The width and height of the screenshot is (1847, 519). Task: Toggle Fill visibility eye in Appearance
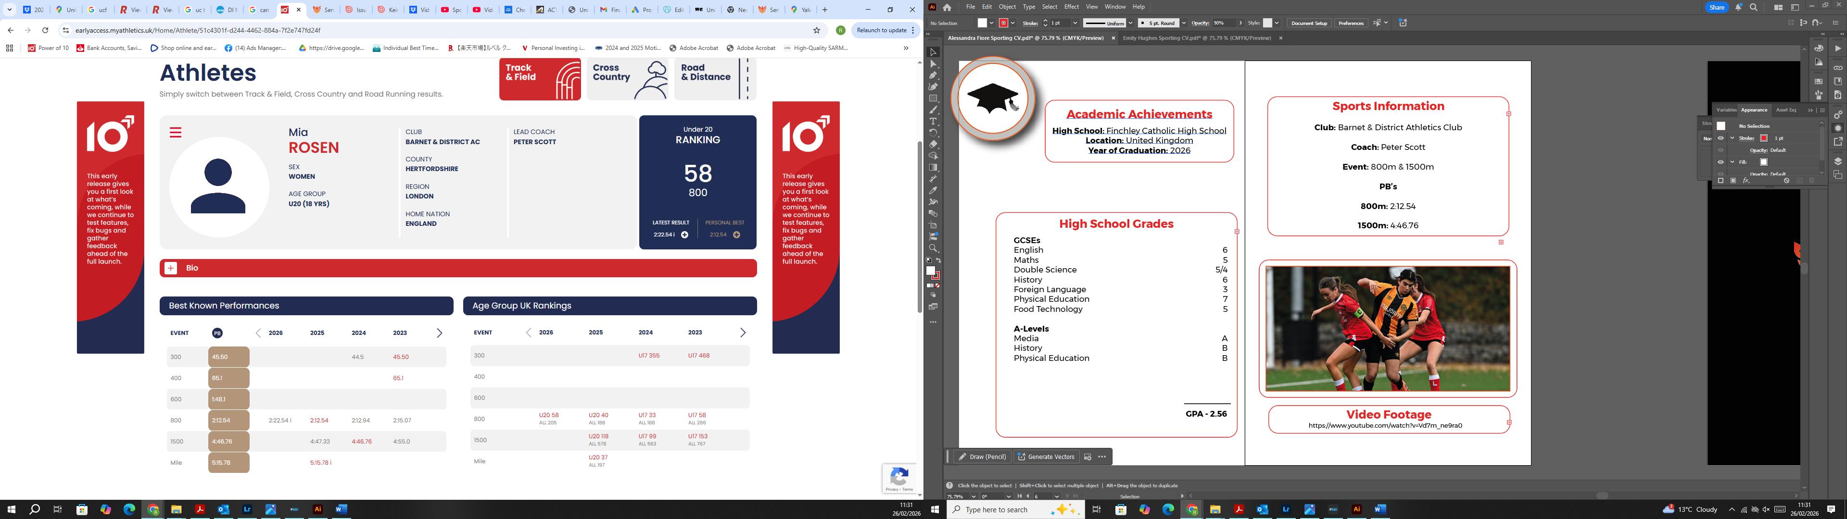pos(1720,162)
